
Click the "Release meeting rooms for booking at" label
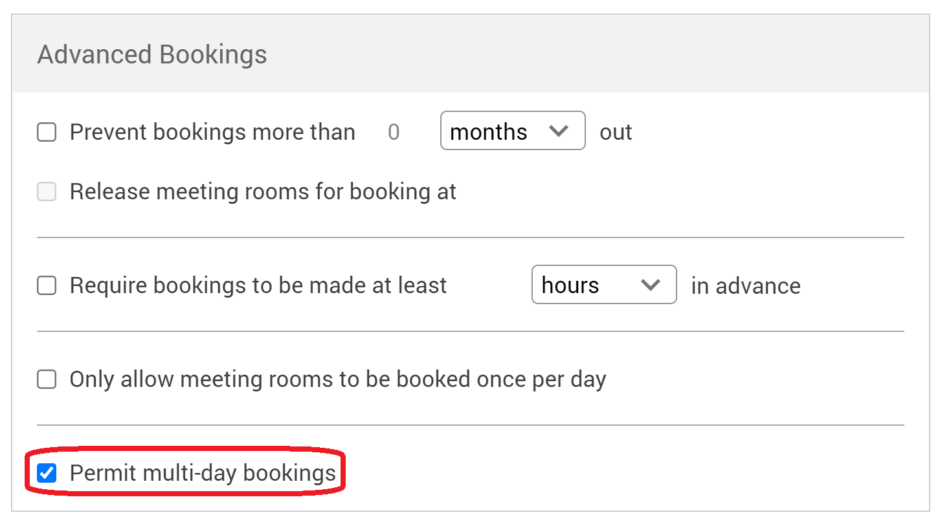263,192
